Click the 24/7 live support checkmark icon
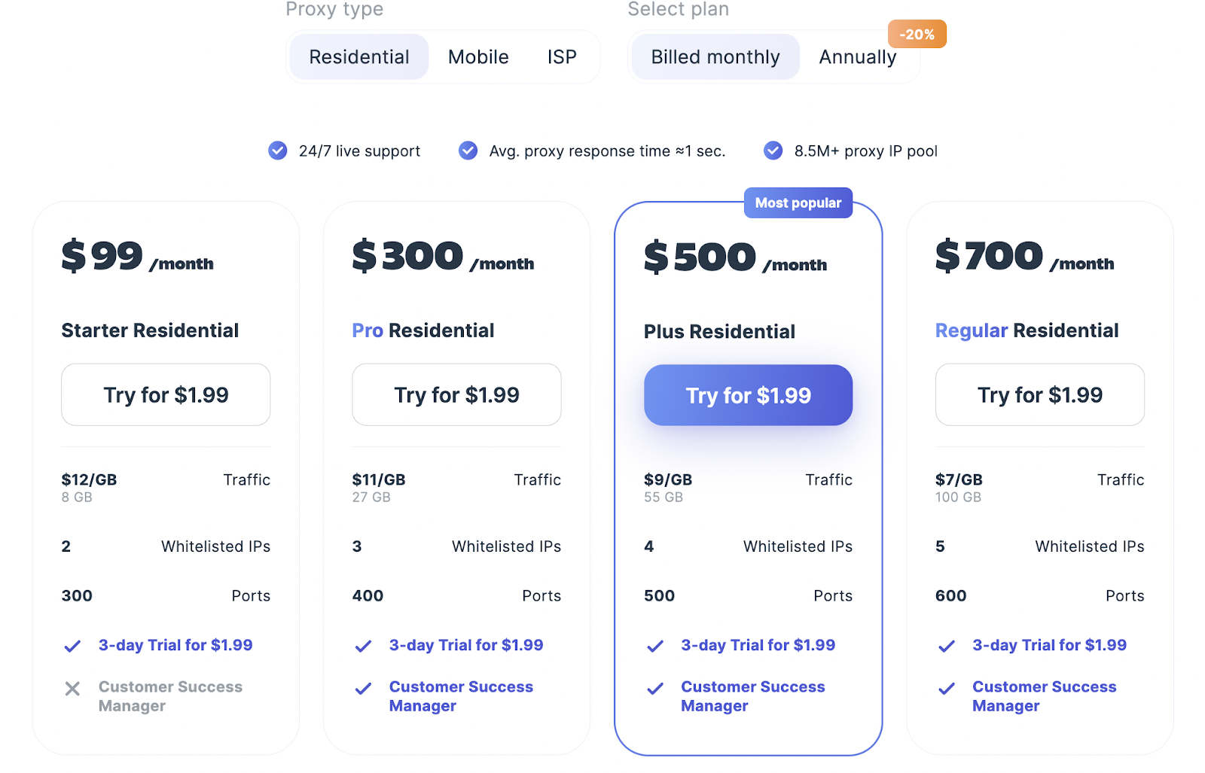This screenshot has height=773, width=1205. point(278,151)
